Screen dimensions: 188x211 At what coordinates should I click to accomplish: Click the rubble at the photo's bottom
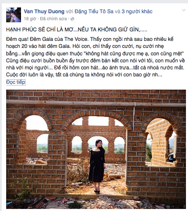tap(96, 202)
